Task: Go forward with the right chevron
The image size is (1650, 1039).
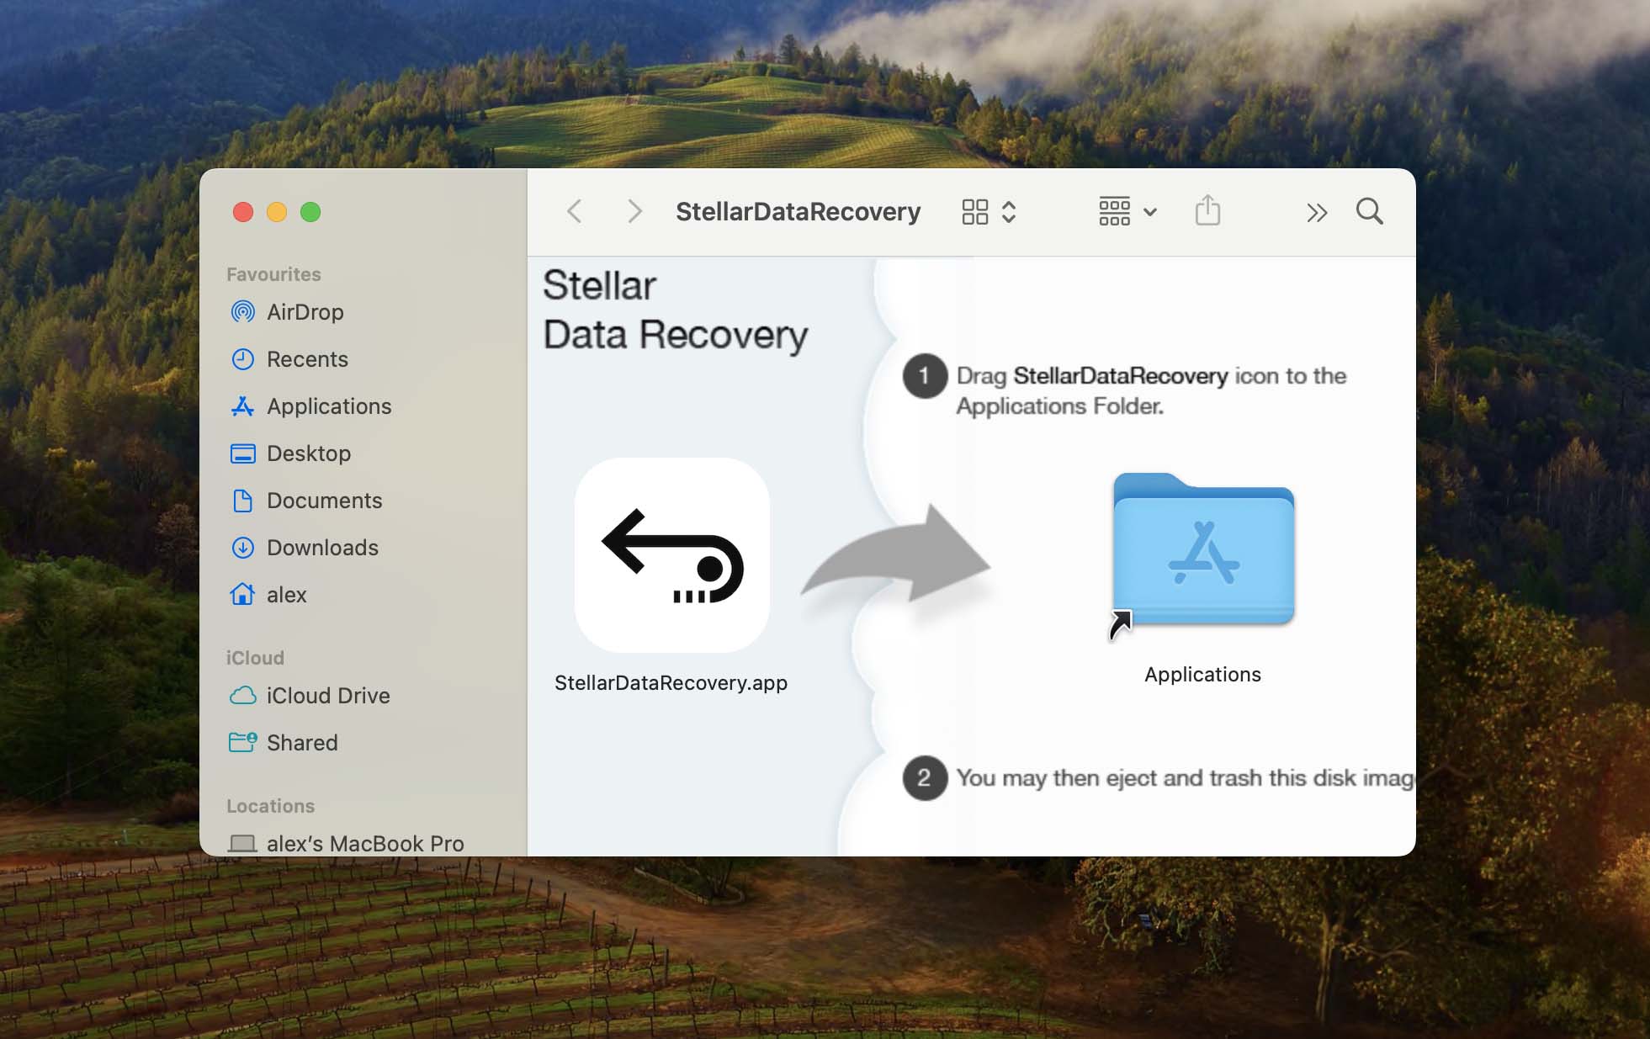Action: coord(634,211)
